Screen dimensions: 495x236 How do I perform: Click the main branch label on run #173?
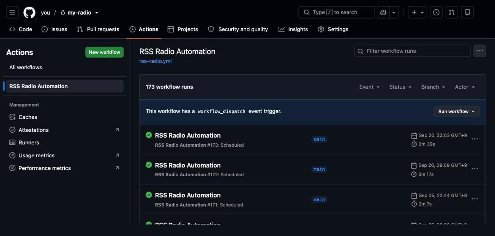pyautogui.click(x=319, y=139)
